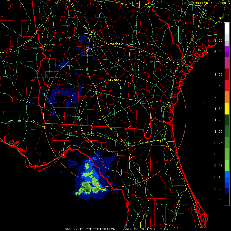Click the '50 NMI' range ring label
231x231 pixels.
115,80
